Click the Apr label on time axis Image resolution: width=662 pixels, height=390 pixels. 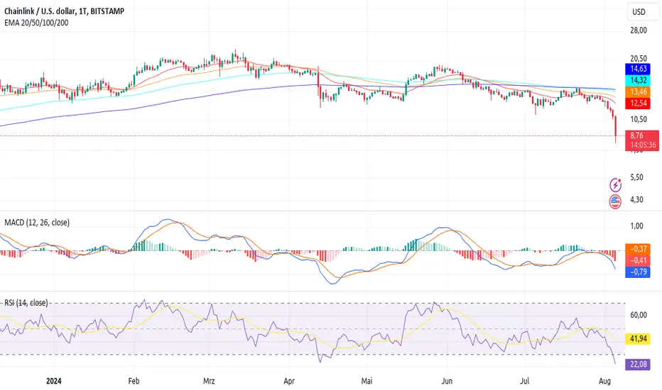[x=289, y=381]
